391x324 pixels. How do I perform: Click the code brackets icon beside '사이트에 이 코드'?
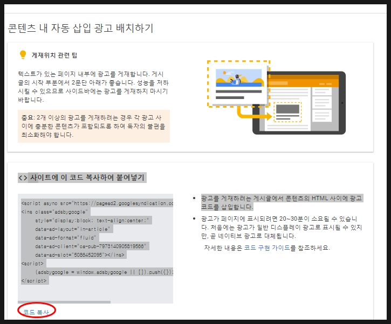coord(23,178)
